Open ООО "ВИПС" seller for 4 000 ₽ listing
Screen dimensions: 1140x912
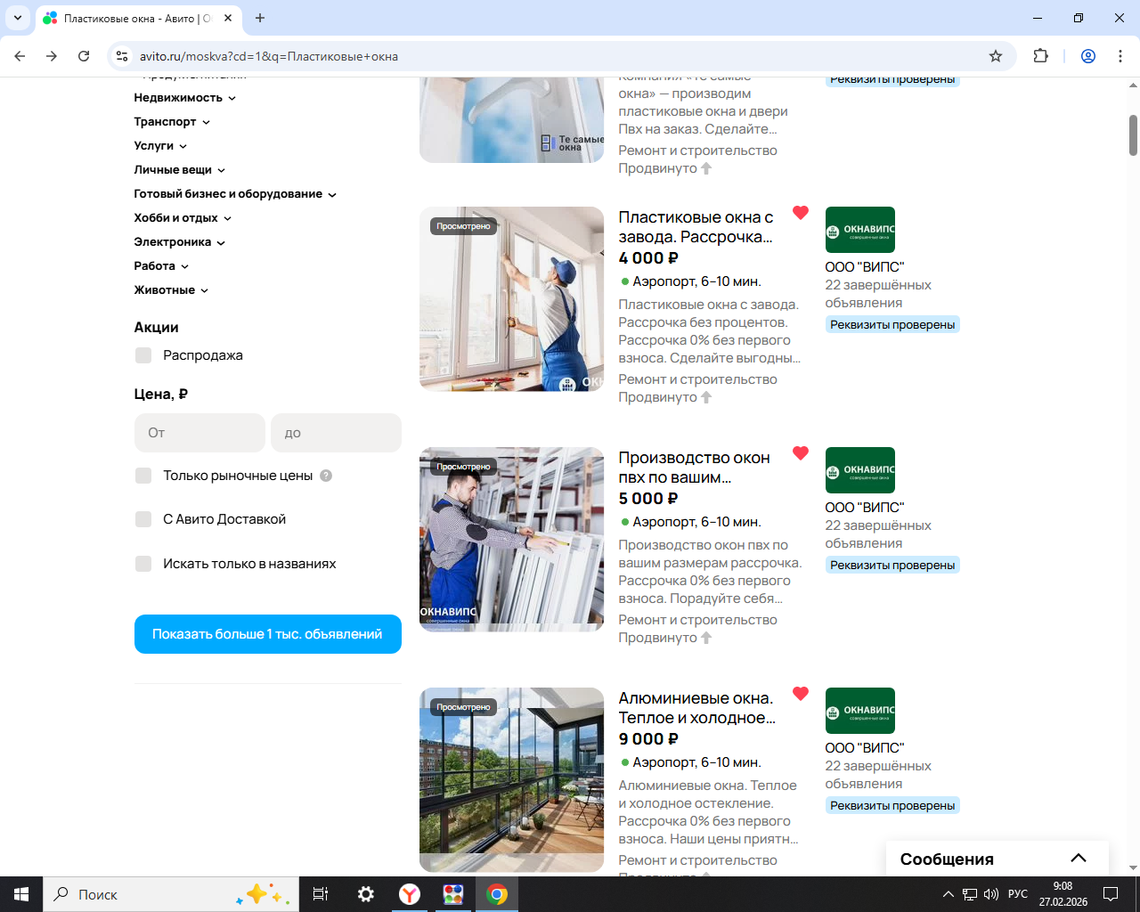click(x=865, y=267)
